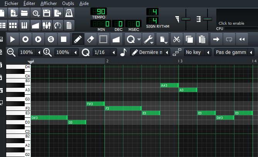The width and height of the screenshot is (258, 157).
Task: Toggle the metronome icon
Action: (x=69, y=13)
